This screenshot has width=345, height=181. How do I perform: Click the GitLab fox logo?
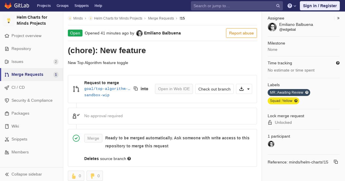[x=8, y=6]
